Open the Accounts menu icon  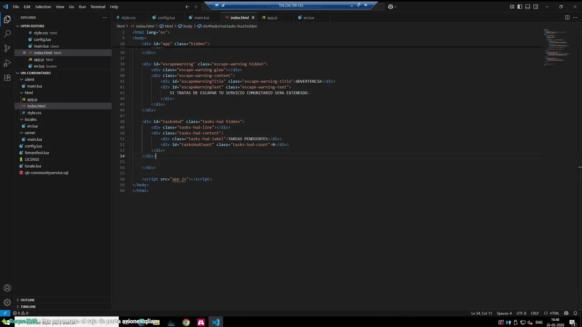click(x=7, y=288)
